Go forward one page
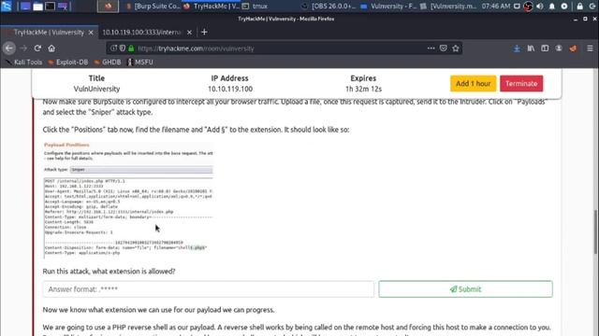599x336 pixels. pyautogui.click(x=23, y=49)
